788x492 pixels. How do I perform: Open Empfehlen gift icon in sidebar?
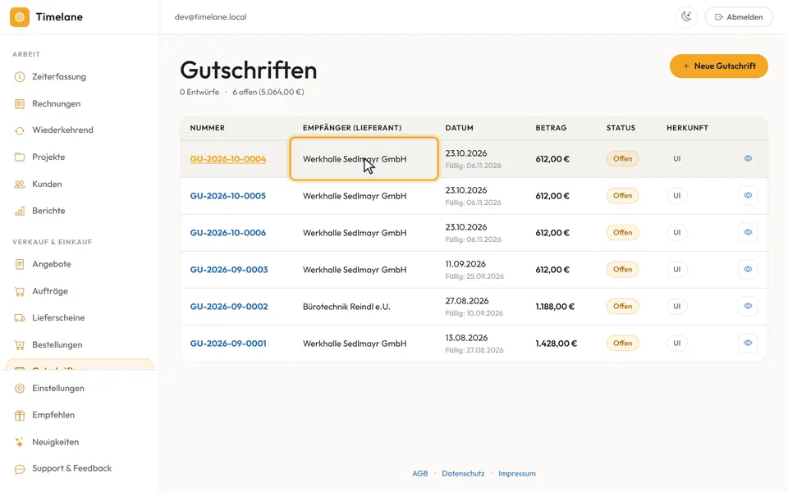click(x=20, y=415)
